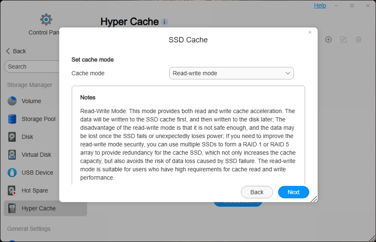Open the Hyper Cache info icon

(165, 22)
